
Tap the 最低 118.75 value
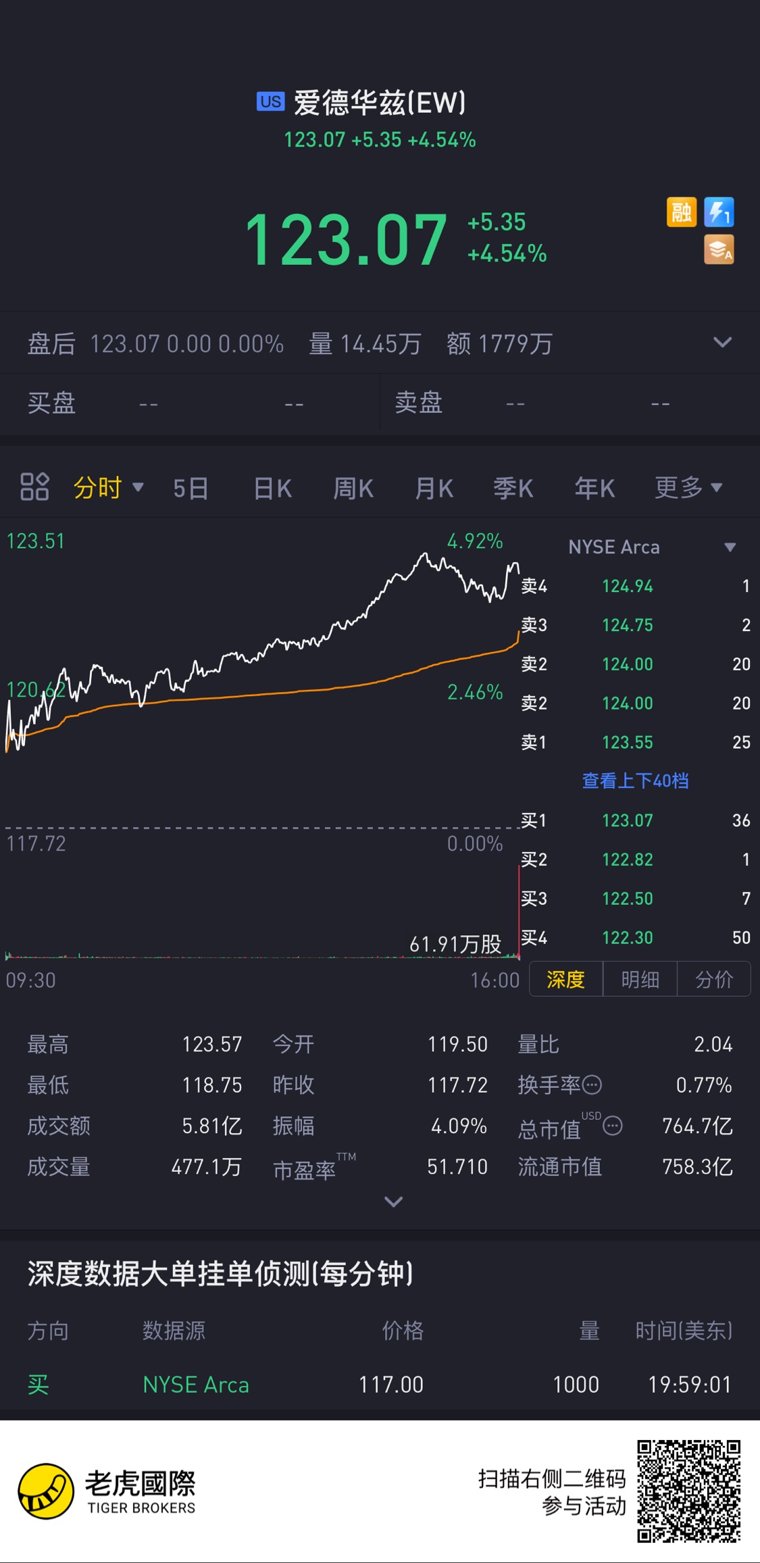[x=212, y=1085]
